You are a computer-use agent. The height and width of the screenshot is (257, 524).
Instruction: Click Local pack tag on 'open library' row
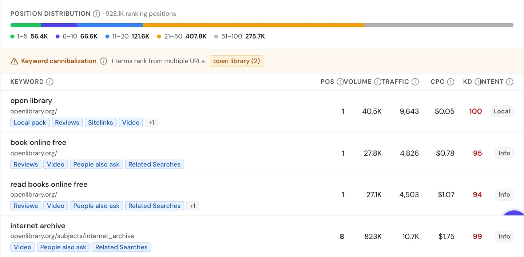pyautogui.click(x=30, y=123)
